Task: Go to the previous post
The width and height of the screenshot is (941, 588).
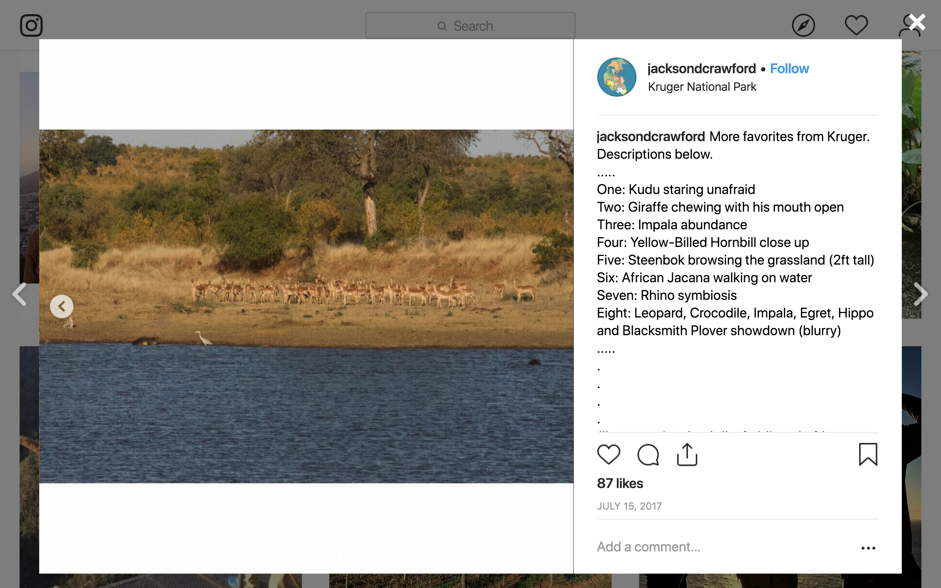Action: [x=20, y=294]
